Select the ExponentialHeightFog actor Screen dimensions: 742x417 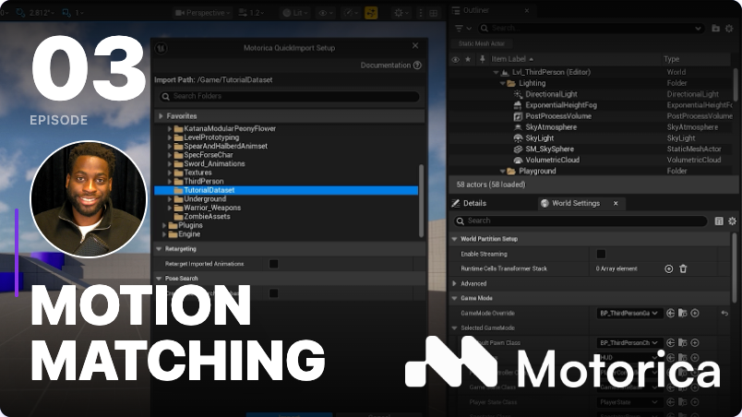tap(561, 105)
